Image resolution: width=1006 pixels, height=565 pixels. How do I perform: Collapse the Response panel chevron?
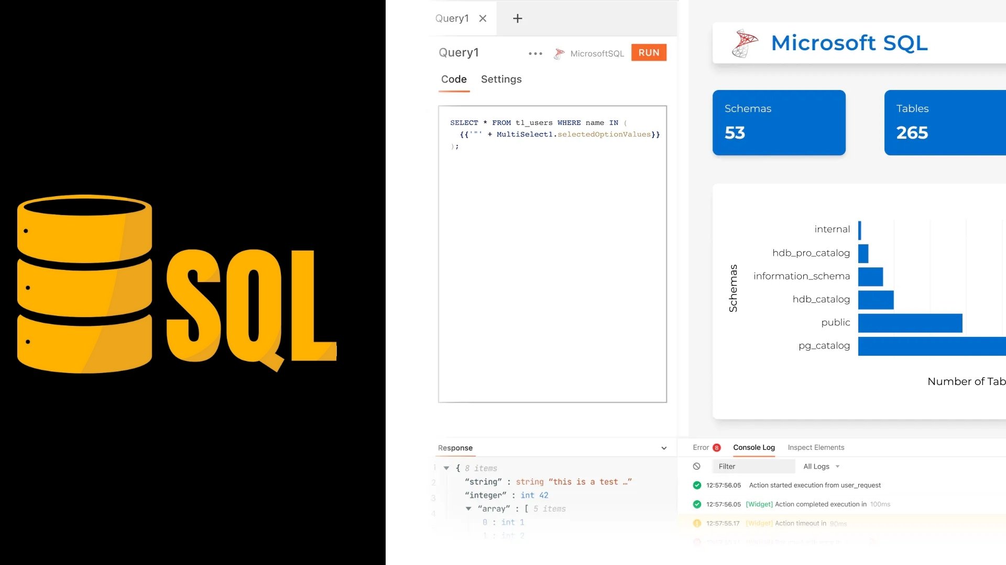pos(664,448)
